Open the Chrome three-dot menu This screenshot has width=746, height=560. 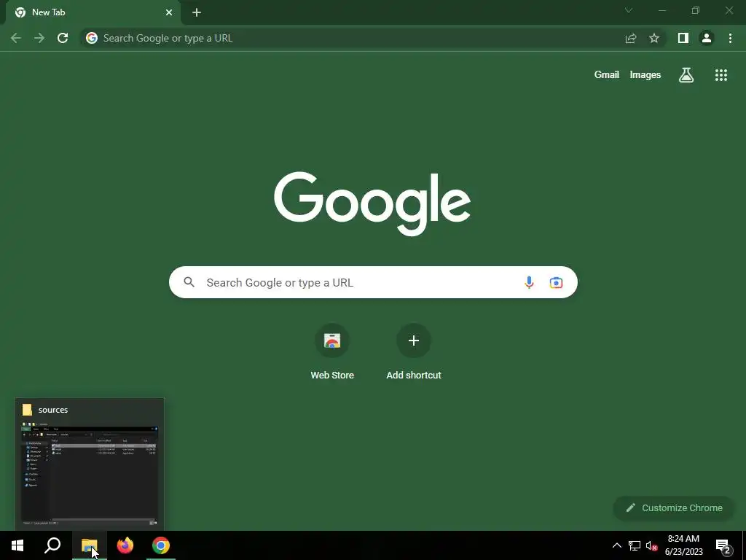tap(730, 38)
